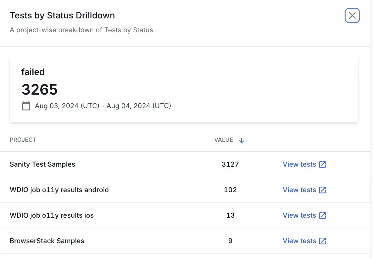Click external-link icon in BrowserStack Samples row

(322, 241)
